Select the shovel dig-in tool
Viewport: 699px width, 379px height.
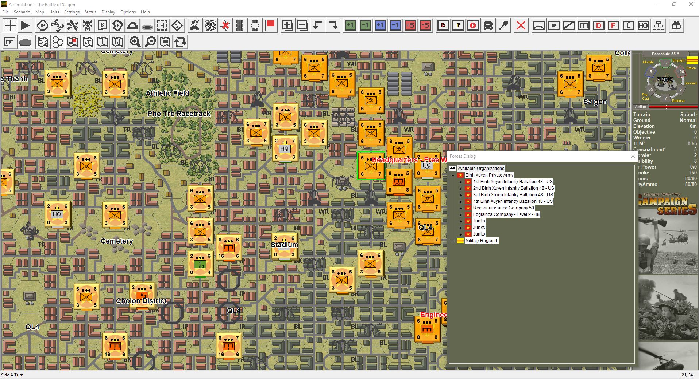click(x=503, y=25)
